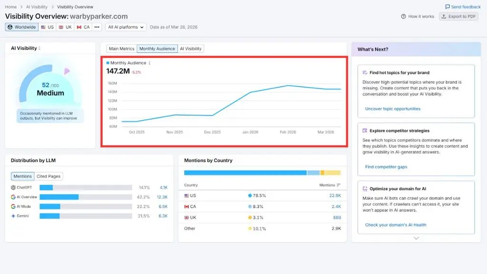Click the Send feedback speech bubble icon

(x=447, y=7)
